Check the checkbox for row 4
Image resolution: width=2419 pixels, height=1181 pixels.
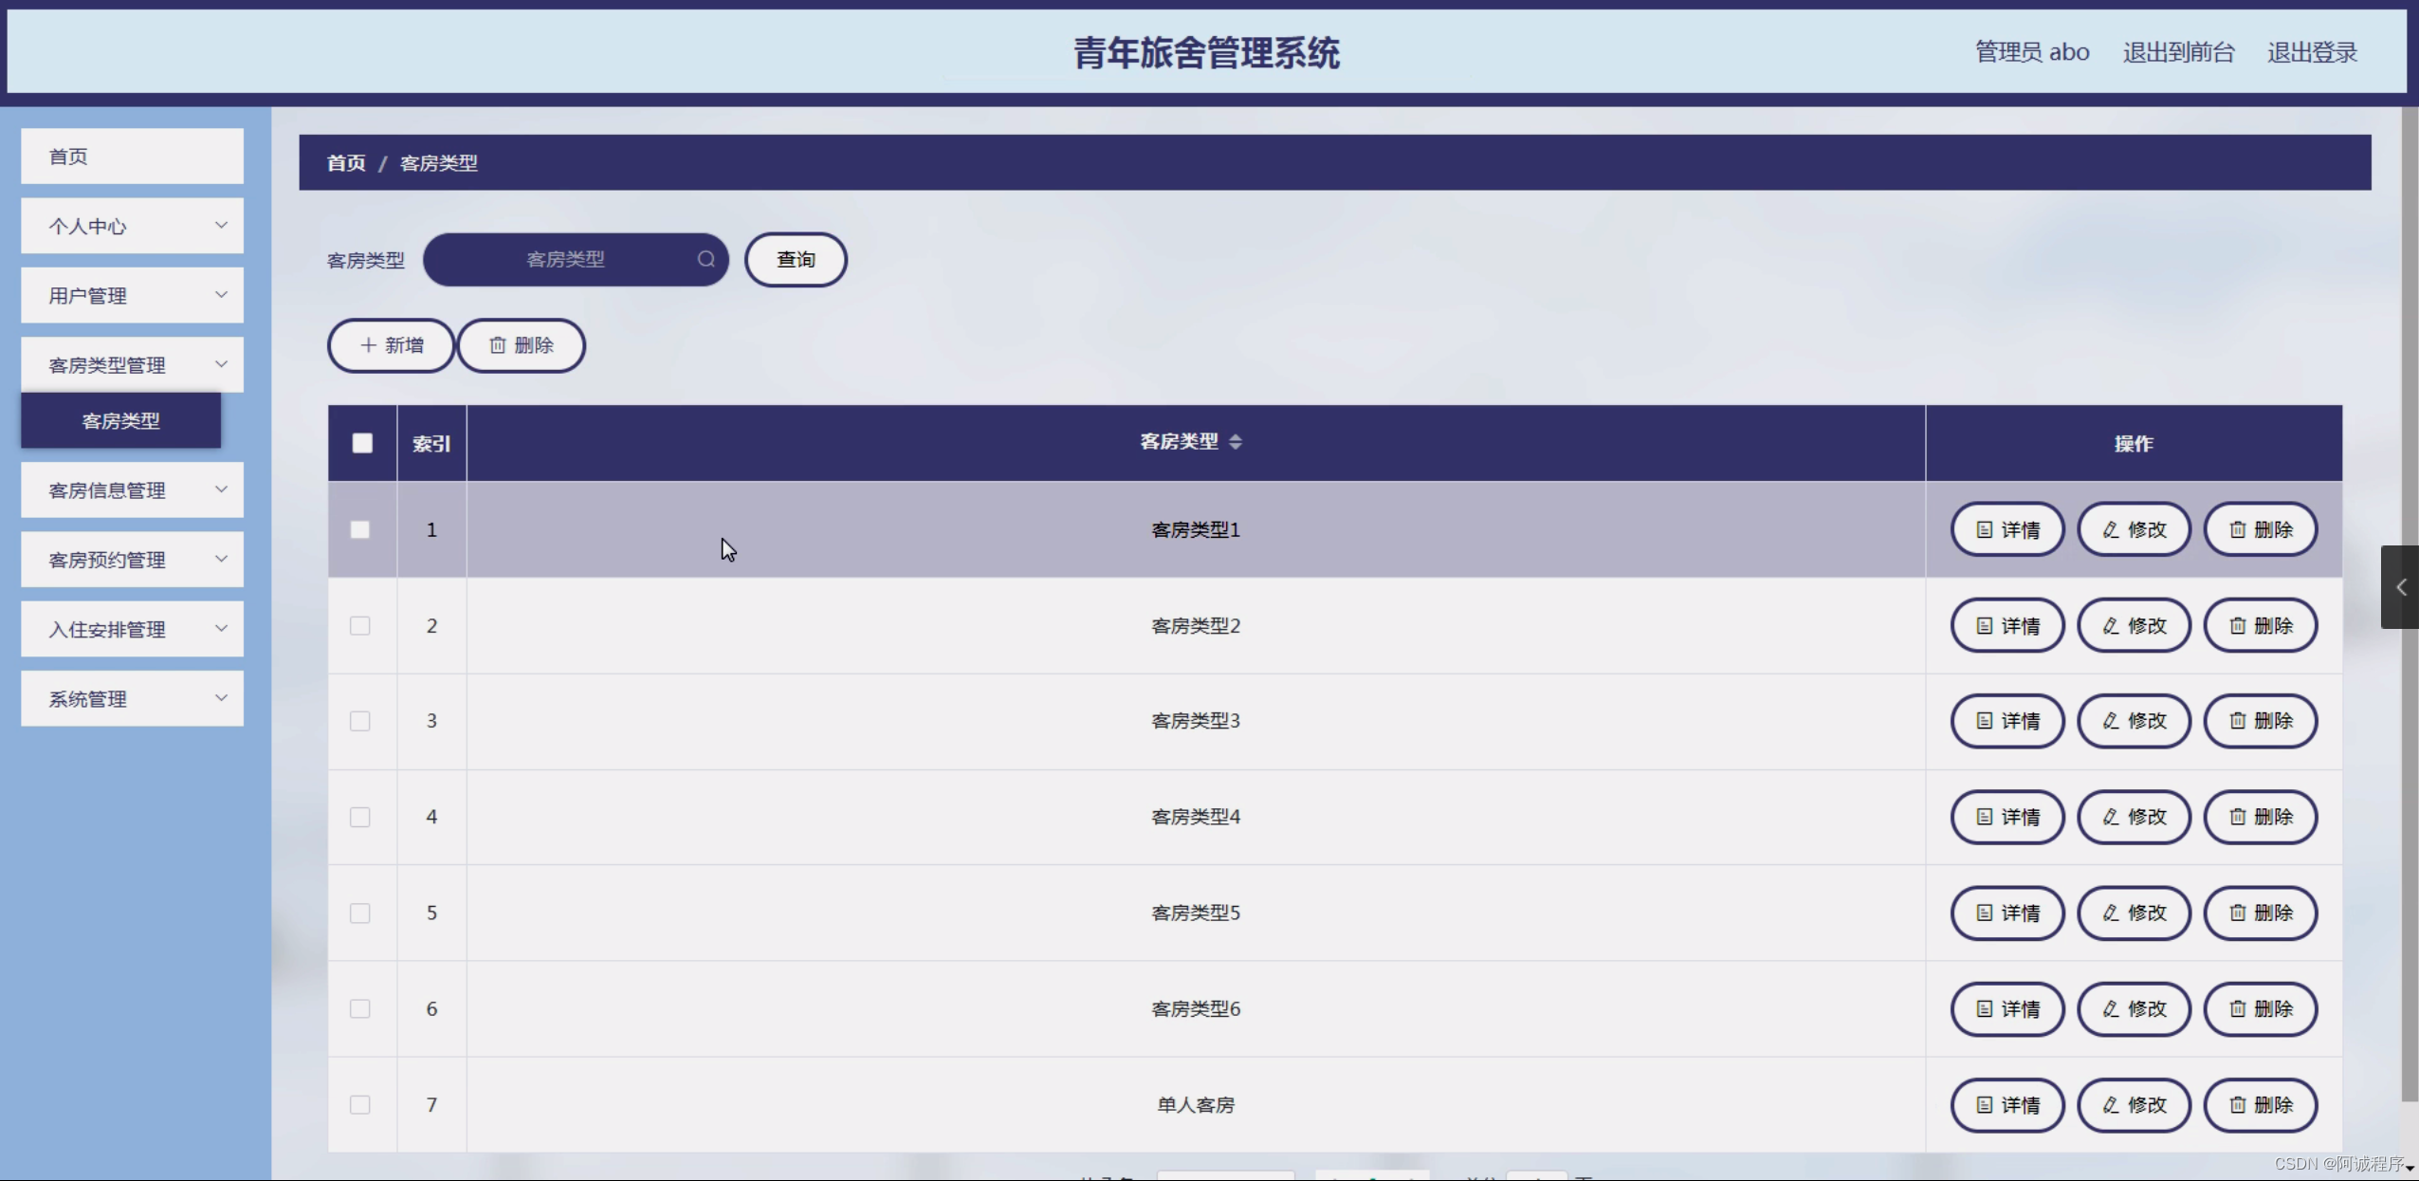click(360, 817)
